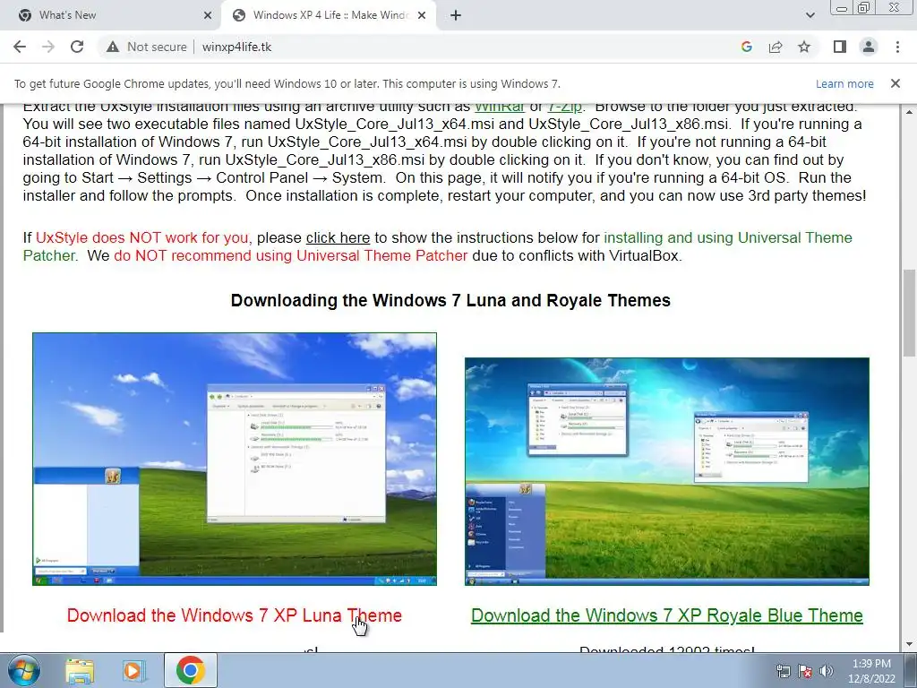Screen dimensions: 917x688
Task: Click the Luna theme screenshot thumbnail
Action: click(x=235, y=459)
